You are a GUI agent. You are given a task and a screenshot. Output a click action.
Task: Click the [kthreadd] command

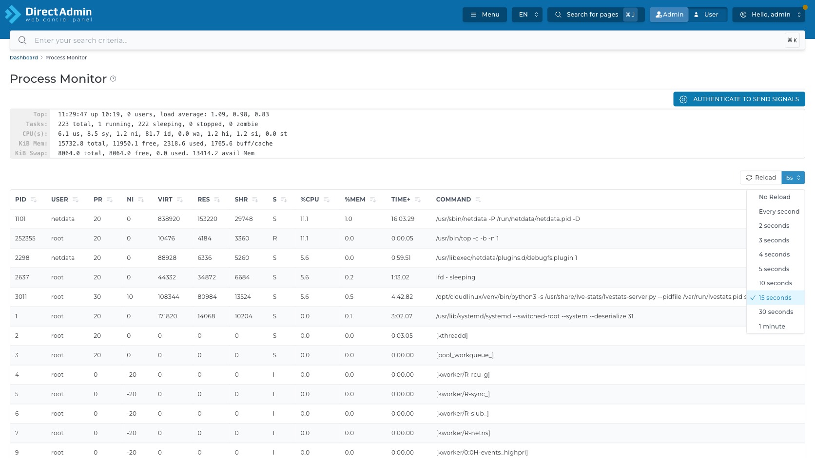point(451,336)
